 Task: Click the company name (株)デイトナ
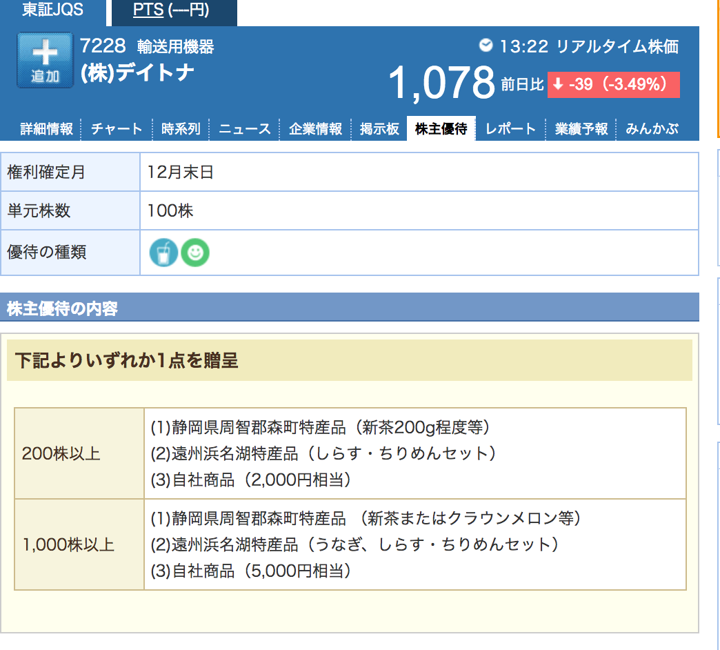pyautogui.click(x=137, y=72)
